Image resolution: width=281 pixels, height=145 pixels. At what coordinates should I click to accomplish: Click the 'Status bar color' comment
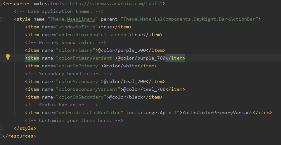point(62,105)
